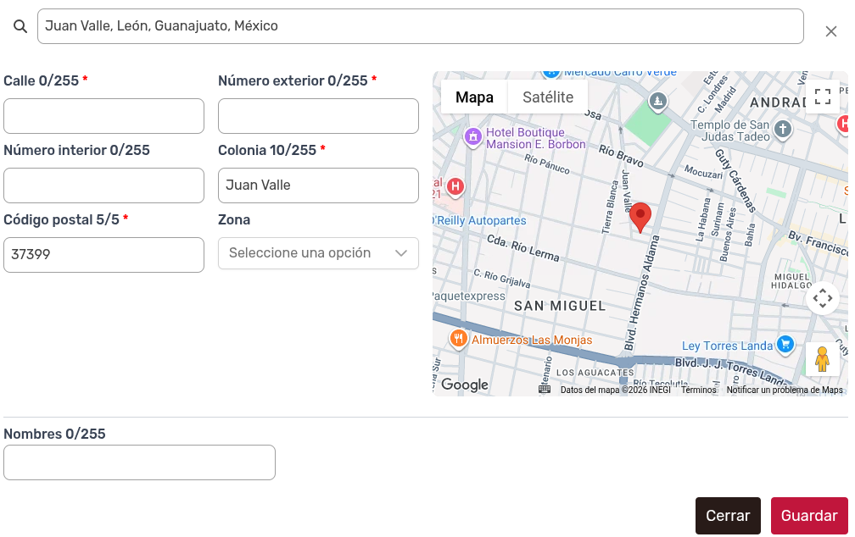Click the Paquetexpress label on the map
Viewport: 855px width, 537px height.
(x=469, y=296)
